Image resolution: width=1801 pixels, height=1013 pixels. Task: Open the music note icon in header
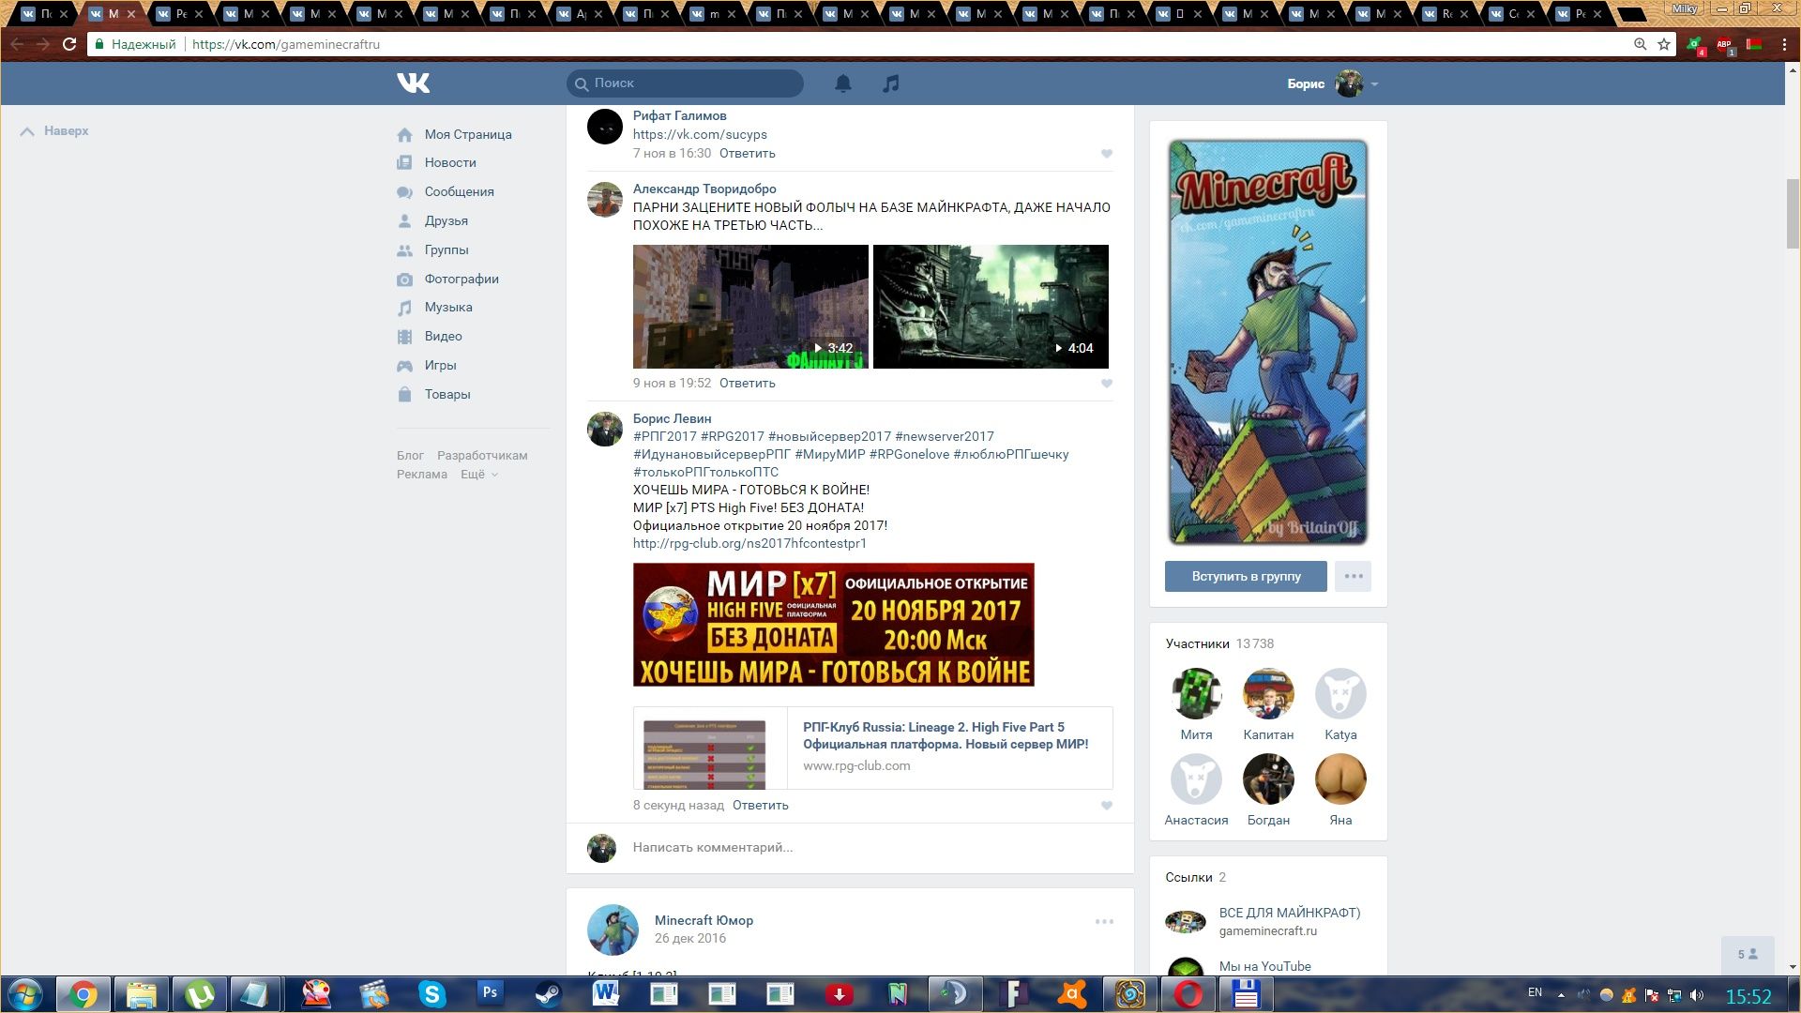coord(890,83)
